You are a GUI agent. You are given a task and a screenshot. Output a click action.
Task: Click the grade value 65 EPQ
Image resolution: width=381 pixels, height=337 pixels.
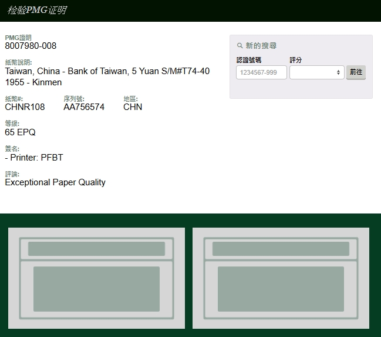coord(20,132)
